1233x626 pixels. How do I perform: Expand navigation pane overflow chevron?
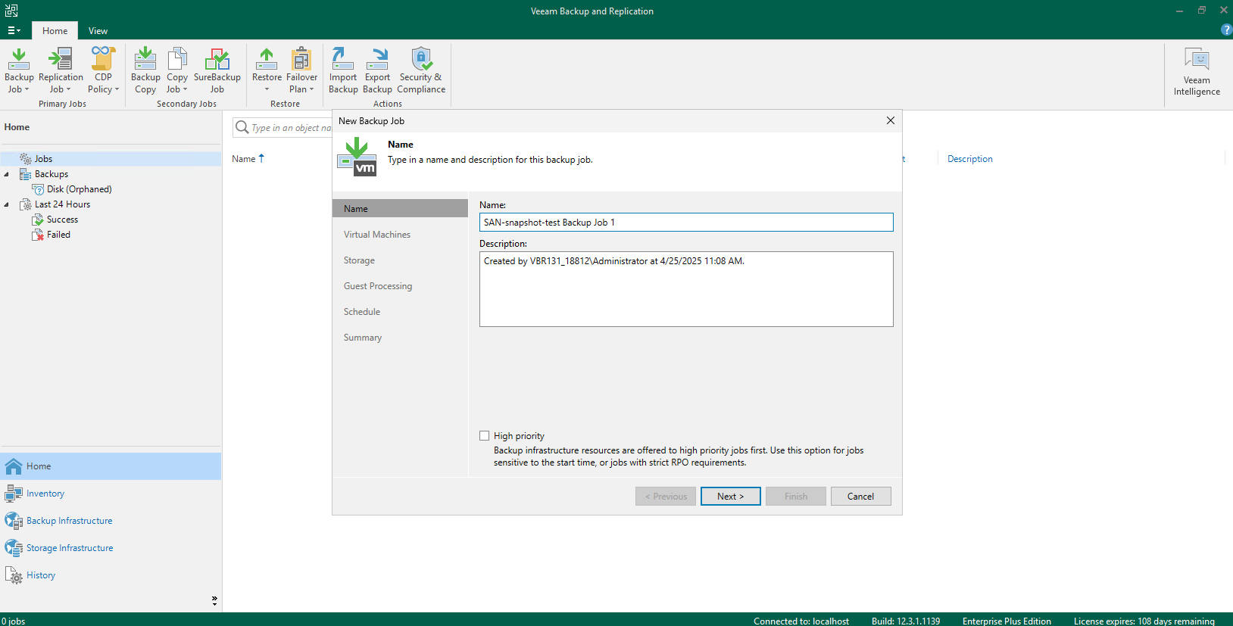tap(214, 600)
